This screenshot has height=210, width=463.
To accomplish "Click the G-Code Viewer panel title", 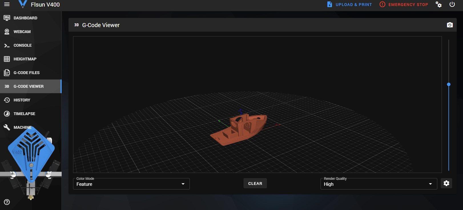I will click(x=101, y=25).
